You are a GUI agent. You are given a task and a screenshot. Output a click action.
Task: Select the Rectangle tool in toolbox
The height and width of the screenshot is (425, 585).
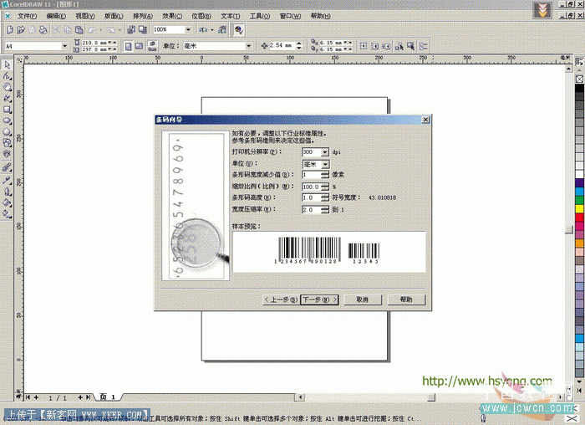point(7,109)
